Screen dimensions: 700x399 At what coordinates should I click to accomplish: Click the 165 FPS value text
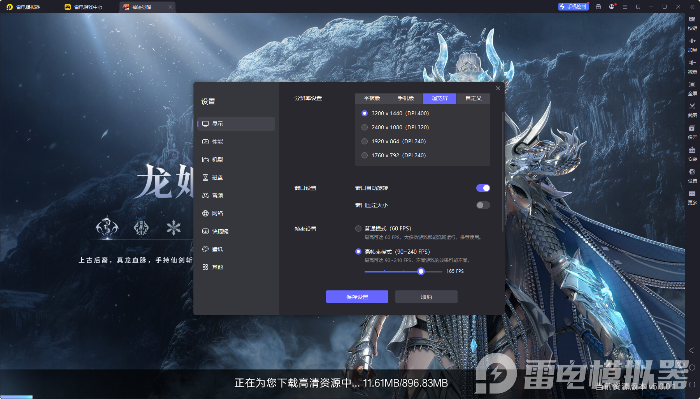pyautogui.click(x=455, y=271)
